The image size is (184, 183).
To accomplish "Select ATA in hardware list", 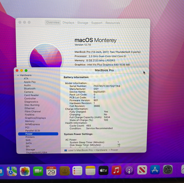I will [26, 78].
